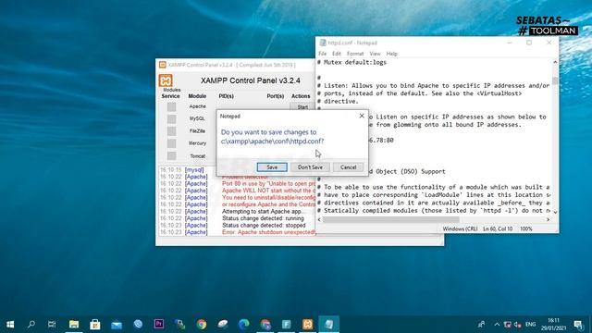Open File Explorer from the taskbar
The width and height of the screenshot is (592, 333).
click(74, 324)
